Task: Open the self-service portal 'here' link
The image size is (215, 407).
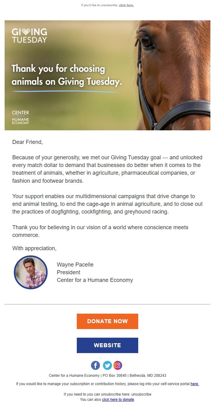Action: 194,384
